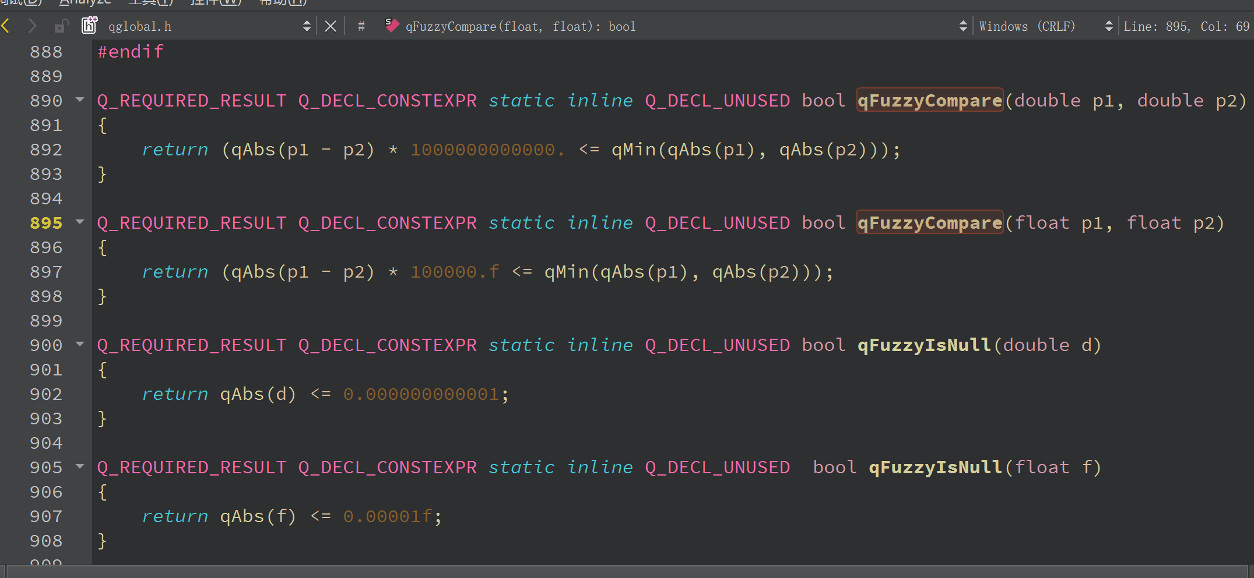Click the function symbol icon beside qFuzzyCompare
The height and width of the screenshot is (578, 1254).
(x=392, y=26)
